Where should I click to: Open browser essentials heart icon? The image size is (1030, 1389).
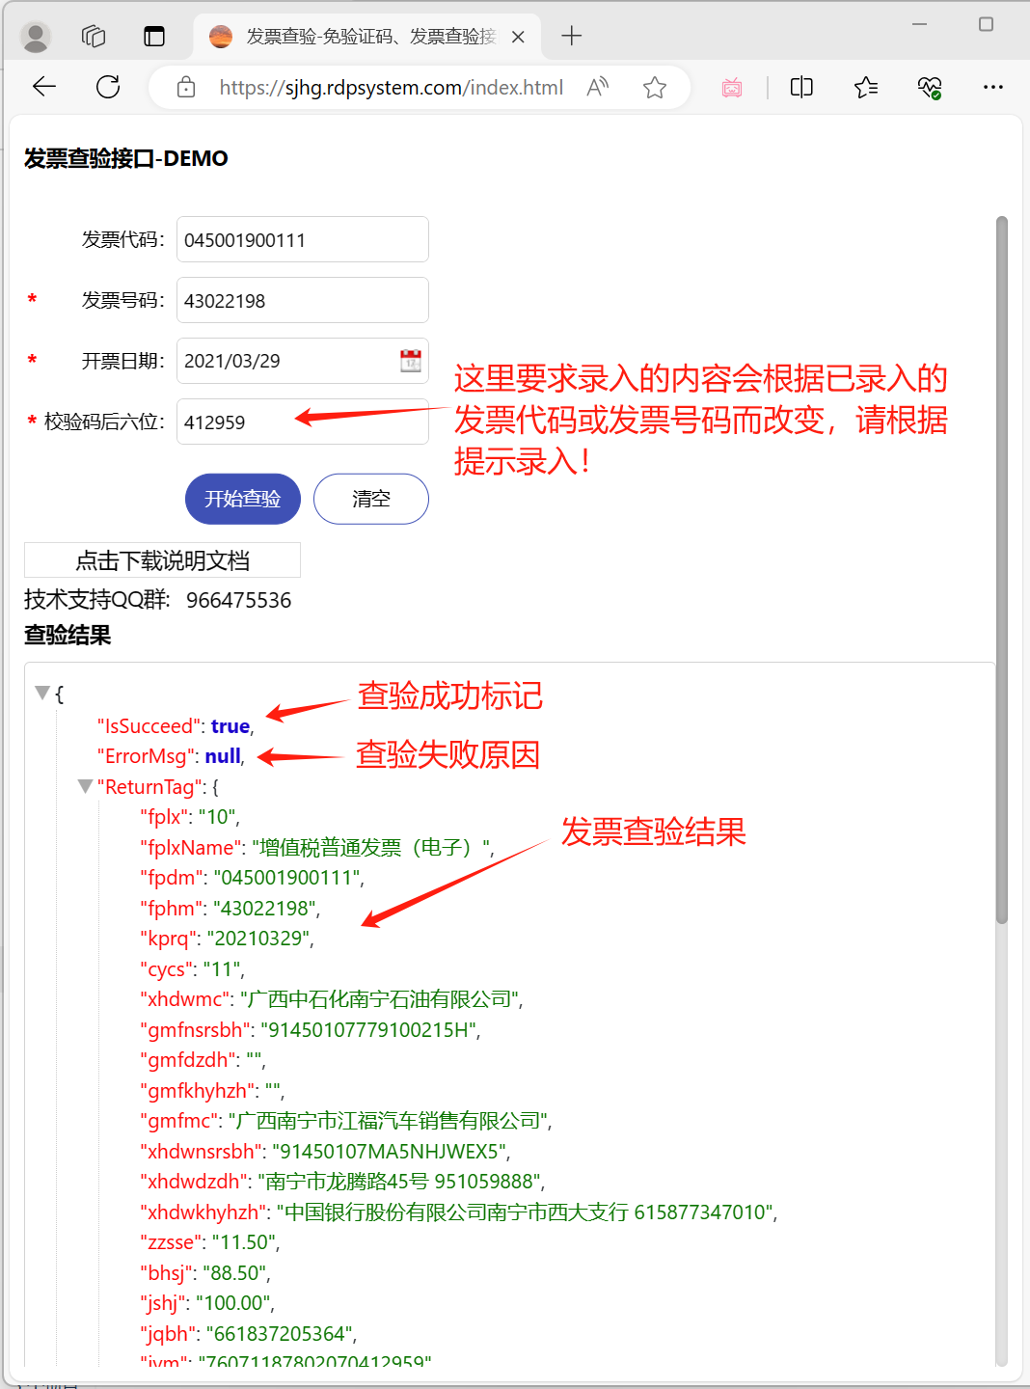pos(930,88)
